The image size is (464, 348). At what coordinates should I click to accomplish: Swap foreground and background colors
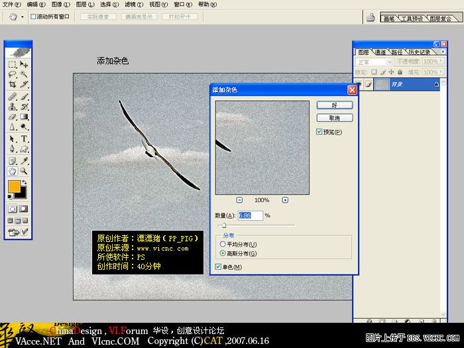point(25,182)
